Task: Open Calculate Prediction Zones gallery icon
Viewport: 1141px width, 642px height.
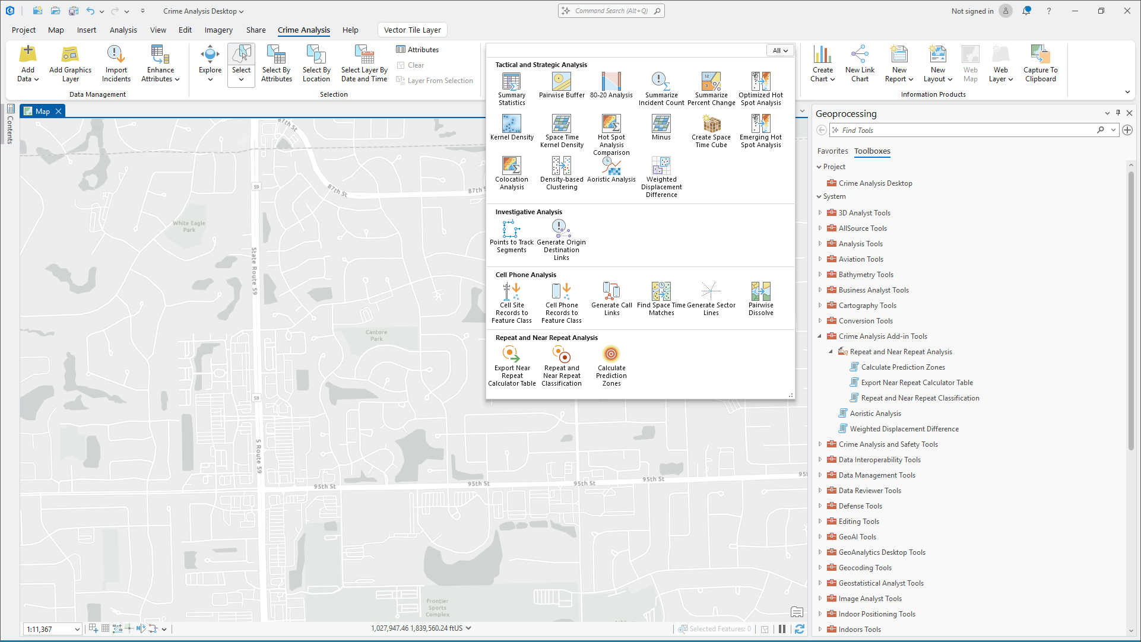Action: (x=611, y=366)
